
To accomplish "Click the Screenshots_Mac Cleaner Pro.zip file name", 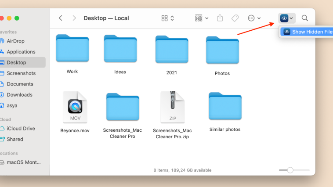I will pyautogui.click(x=172, y=134).
